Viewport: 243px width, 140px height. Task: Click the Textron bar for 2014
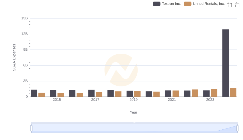(34, 93)
